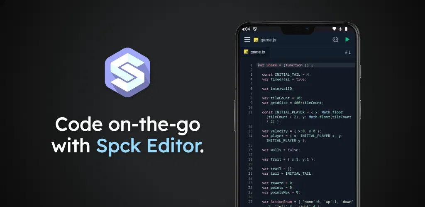
Task: Open the code search icon in the toolbar
Action: point(335,40)
